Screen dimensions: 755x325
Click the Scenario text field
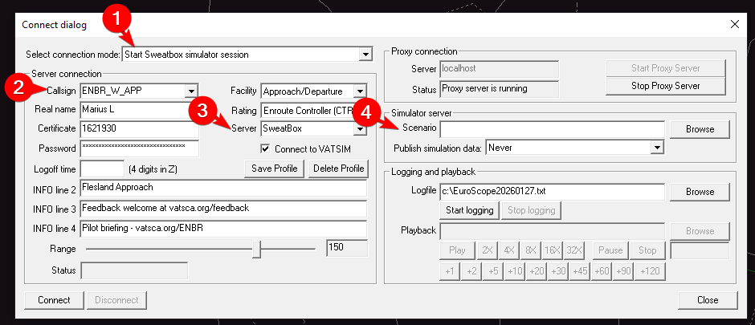coord(552,128)
